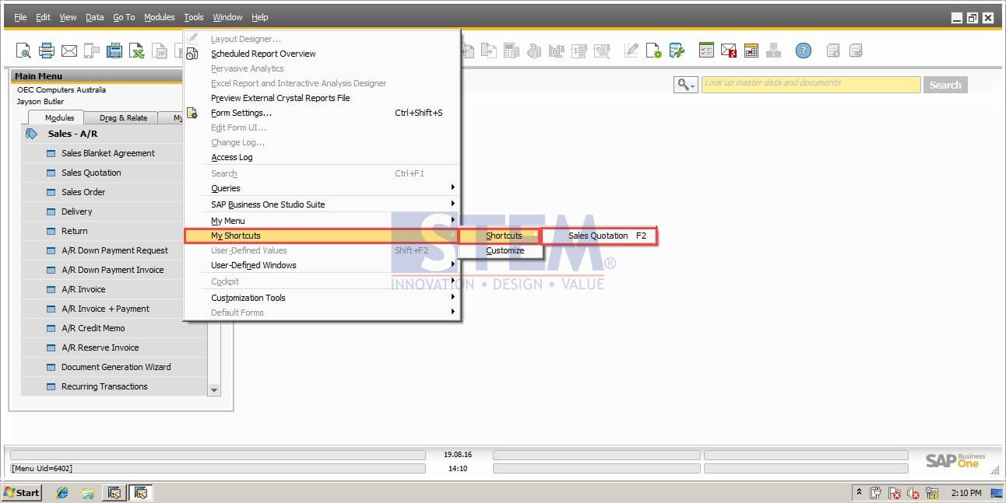Click the Payment Means calculator icon
Screen dimensions: 1006x503
512,51
